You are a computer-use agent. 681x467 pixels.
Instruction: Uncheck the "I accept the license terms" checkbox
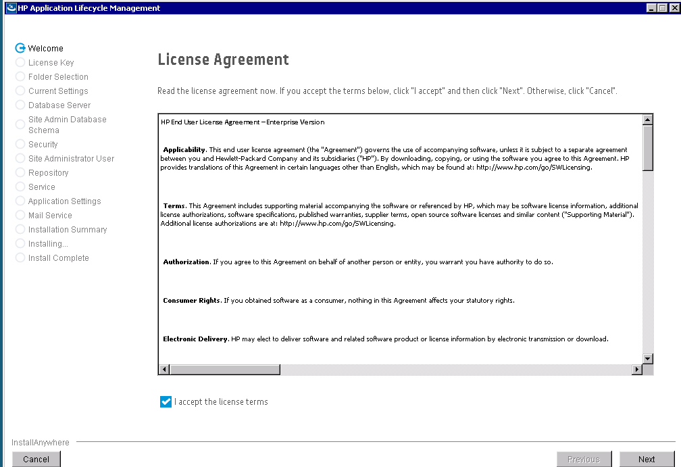166,402
